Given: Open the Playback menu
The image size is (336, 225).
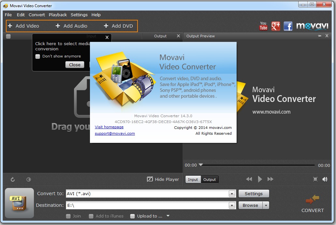Looking at the screenshot, I should (58, 15).
